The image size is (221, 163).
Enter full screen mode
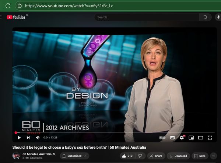(210, 138)
